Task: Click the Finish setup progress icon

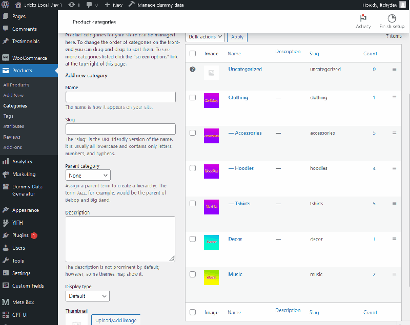Action: [392, 19]
